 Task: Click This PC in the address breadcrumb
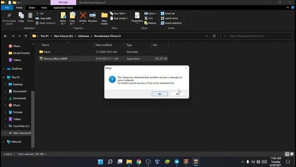tap(44, 36)
